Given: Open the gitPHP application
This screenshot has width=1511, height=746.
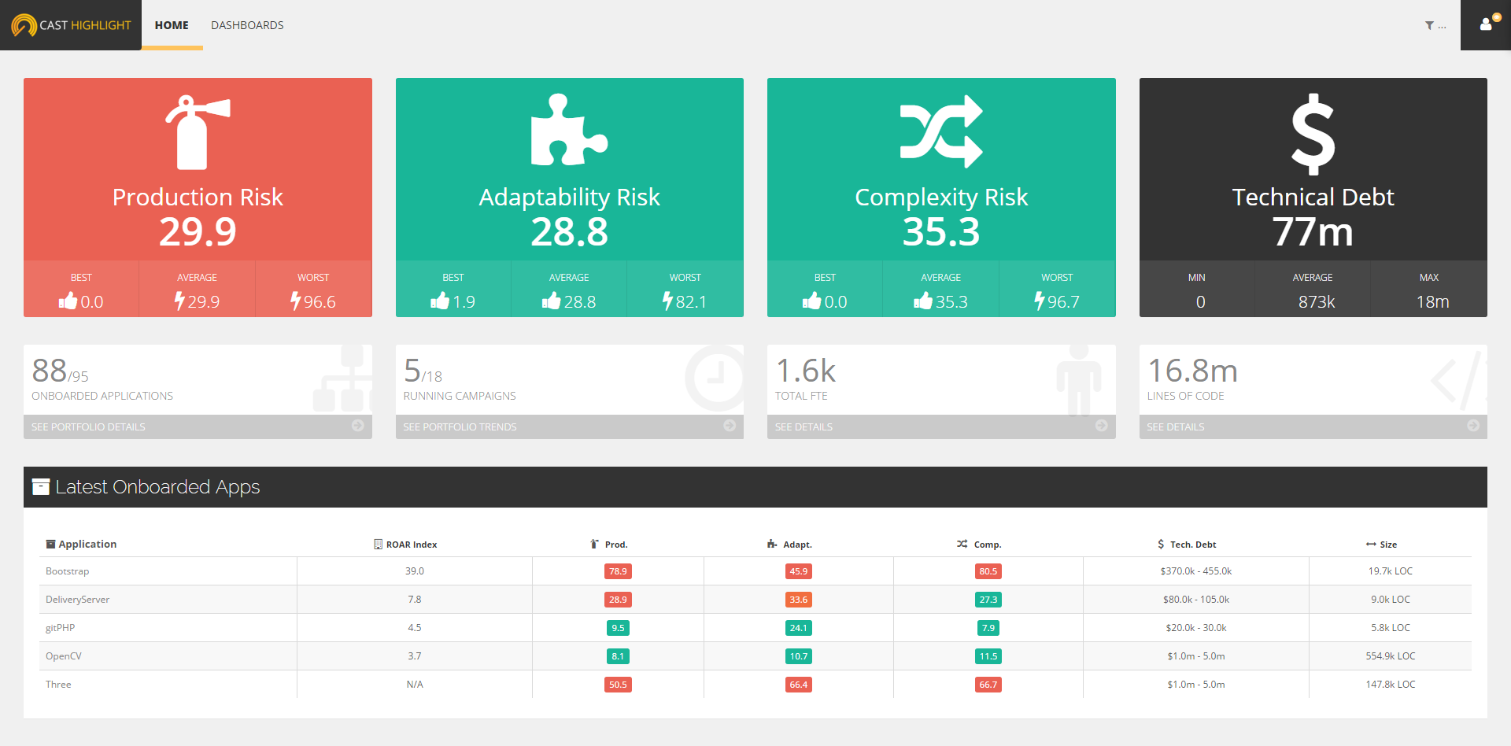Looking at the screenshot, I should coord(60,628).
